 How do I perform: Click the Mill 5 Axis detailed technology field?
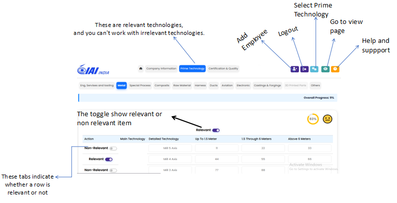pyautogui.click(x=170, y=148)
